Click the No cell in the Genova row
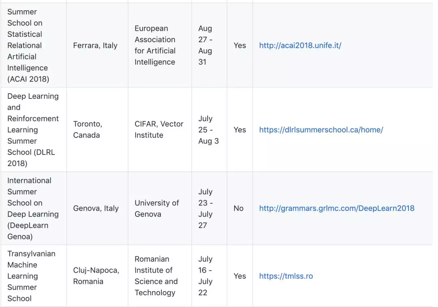 point(238,208)
